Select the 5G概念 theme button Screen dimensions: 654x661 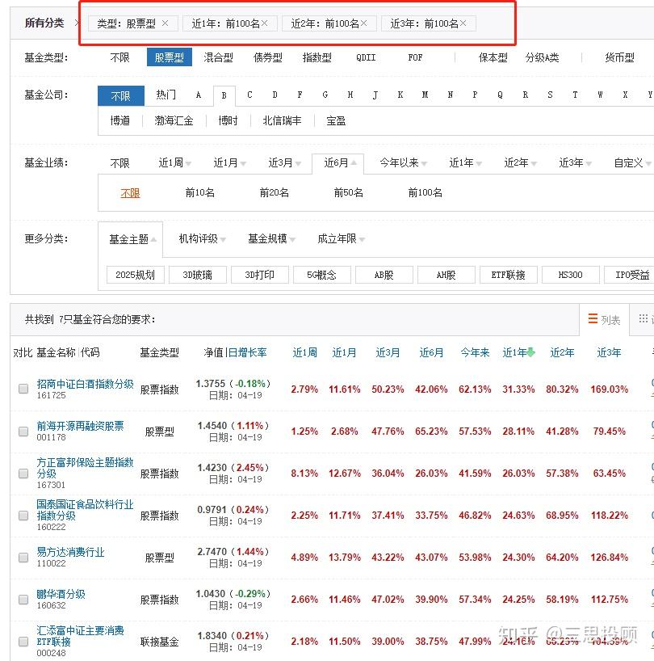click(x=321, y=275)
